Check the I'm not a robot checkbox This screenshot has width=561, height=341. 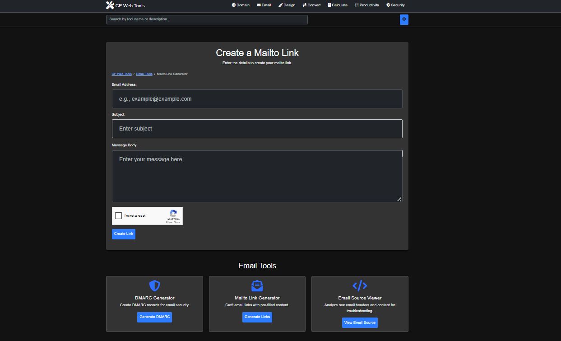tap(118, 216)
